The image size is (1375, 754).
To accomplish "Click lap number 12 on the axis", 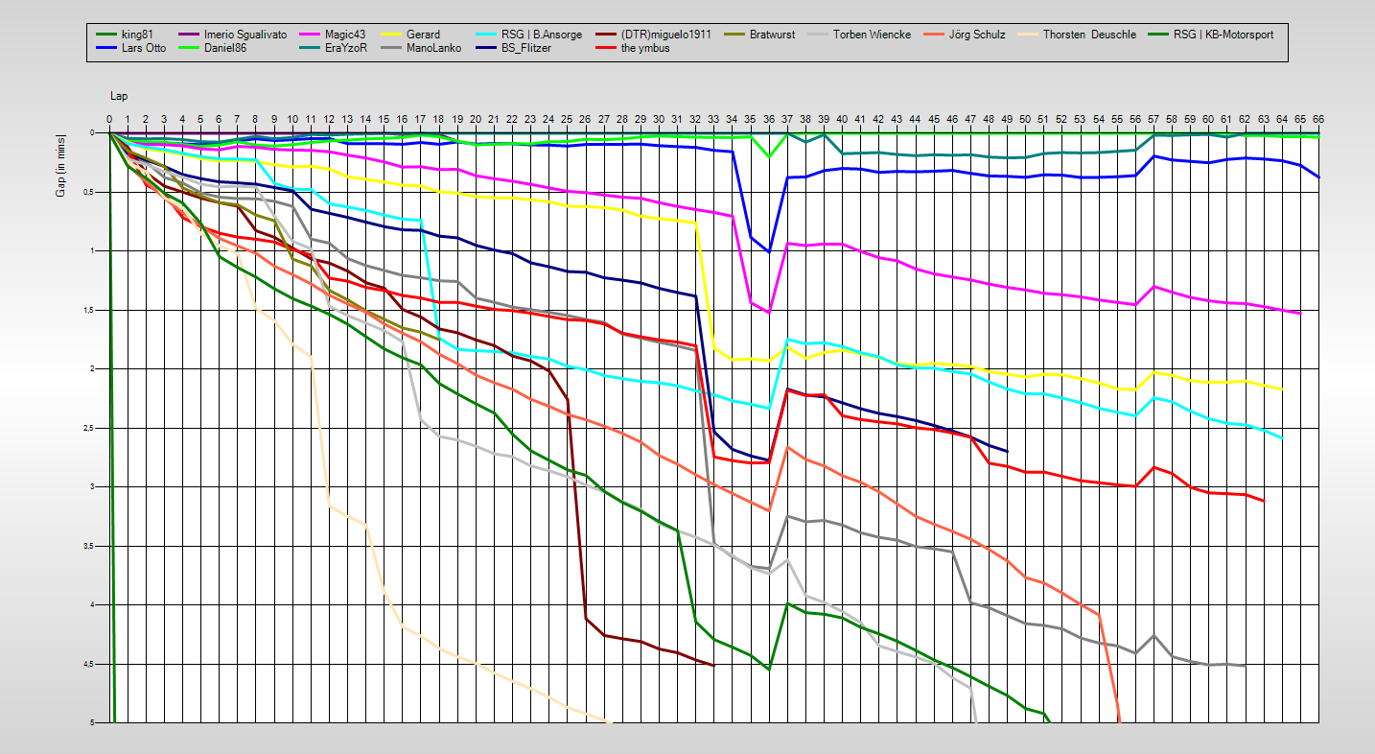I will click(329, 119).
